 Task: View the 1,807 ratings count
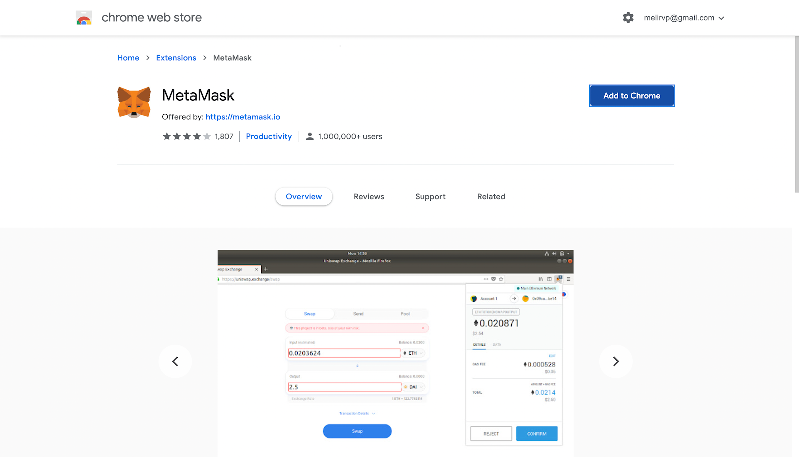tap(224, 136)
